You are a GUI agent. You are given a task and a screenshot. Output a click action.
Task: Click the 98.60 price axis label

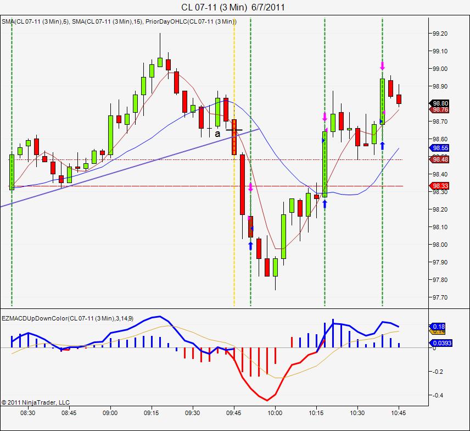click(x=440, y=139)
